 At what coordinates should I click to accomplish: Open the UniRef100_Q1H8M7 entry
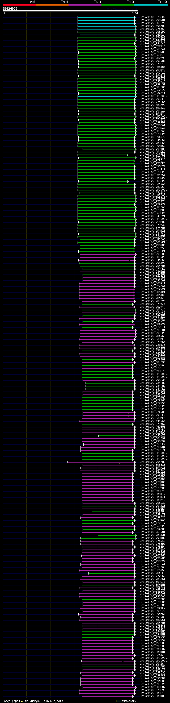click(x=152, y=222)
